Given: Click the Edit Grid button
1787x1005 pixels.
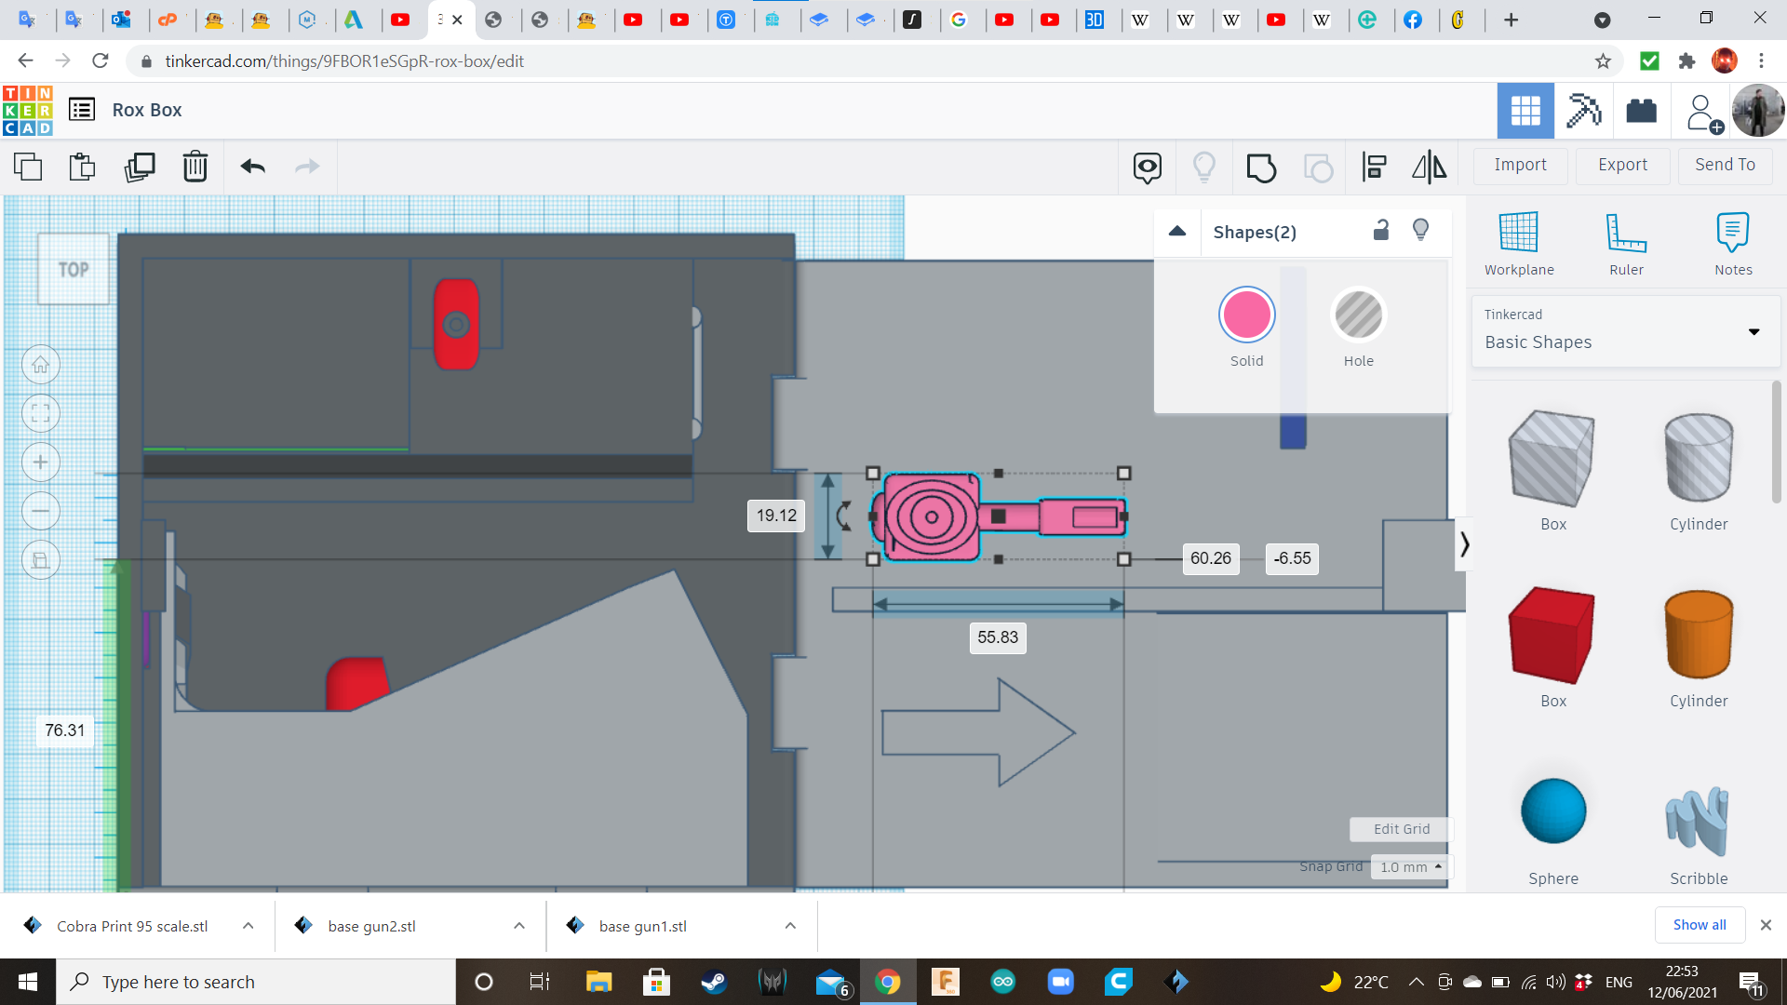Looking at the screenshot, I should (x=1401, y=829).
